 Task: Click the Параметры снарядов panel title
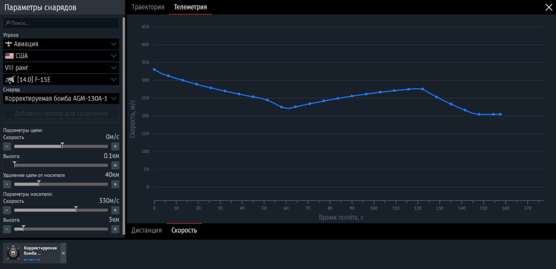click(40, 8)
